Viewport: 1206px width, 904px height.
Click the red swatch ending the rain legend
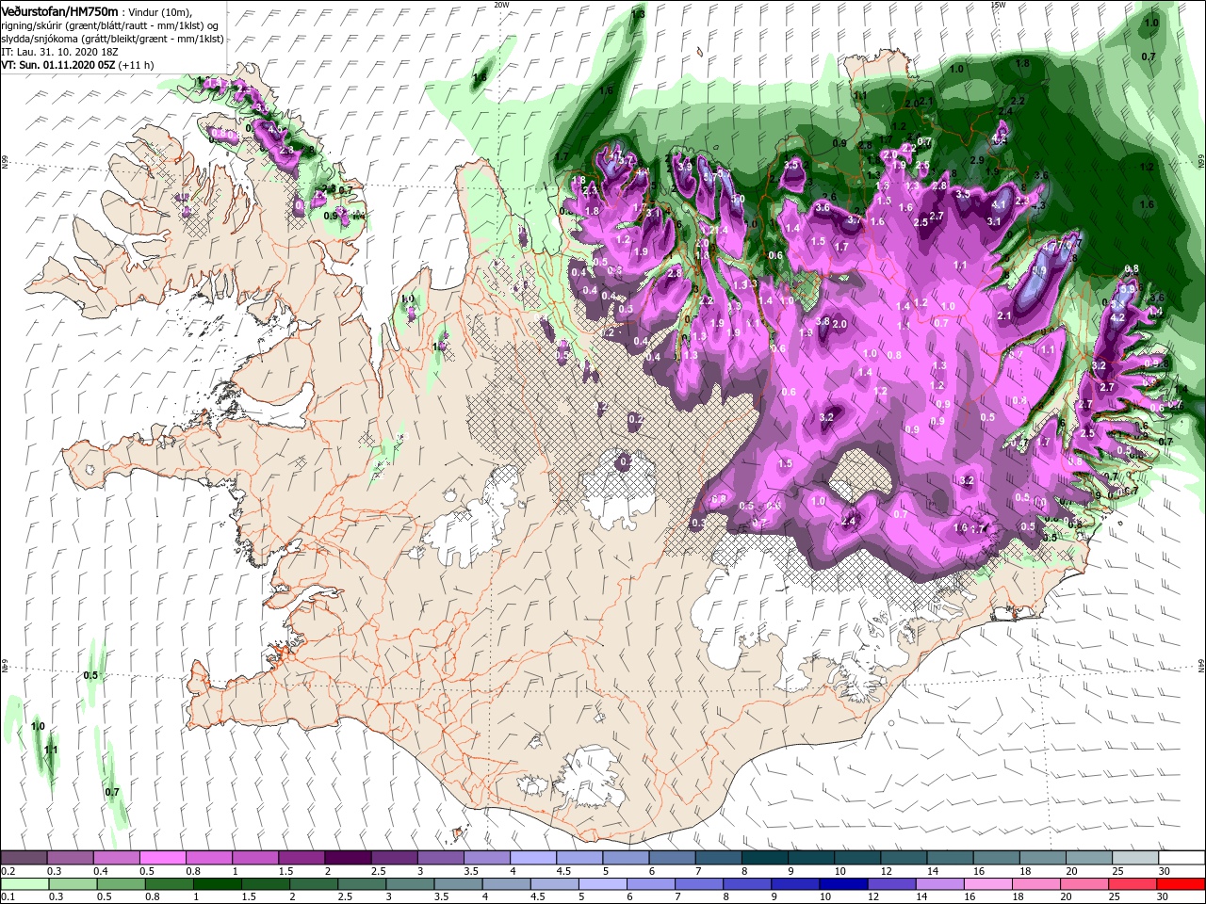(1182, 884)
